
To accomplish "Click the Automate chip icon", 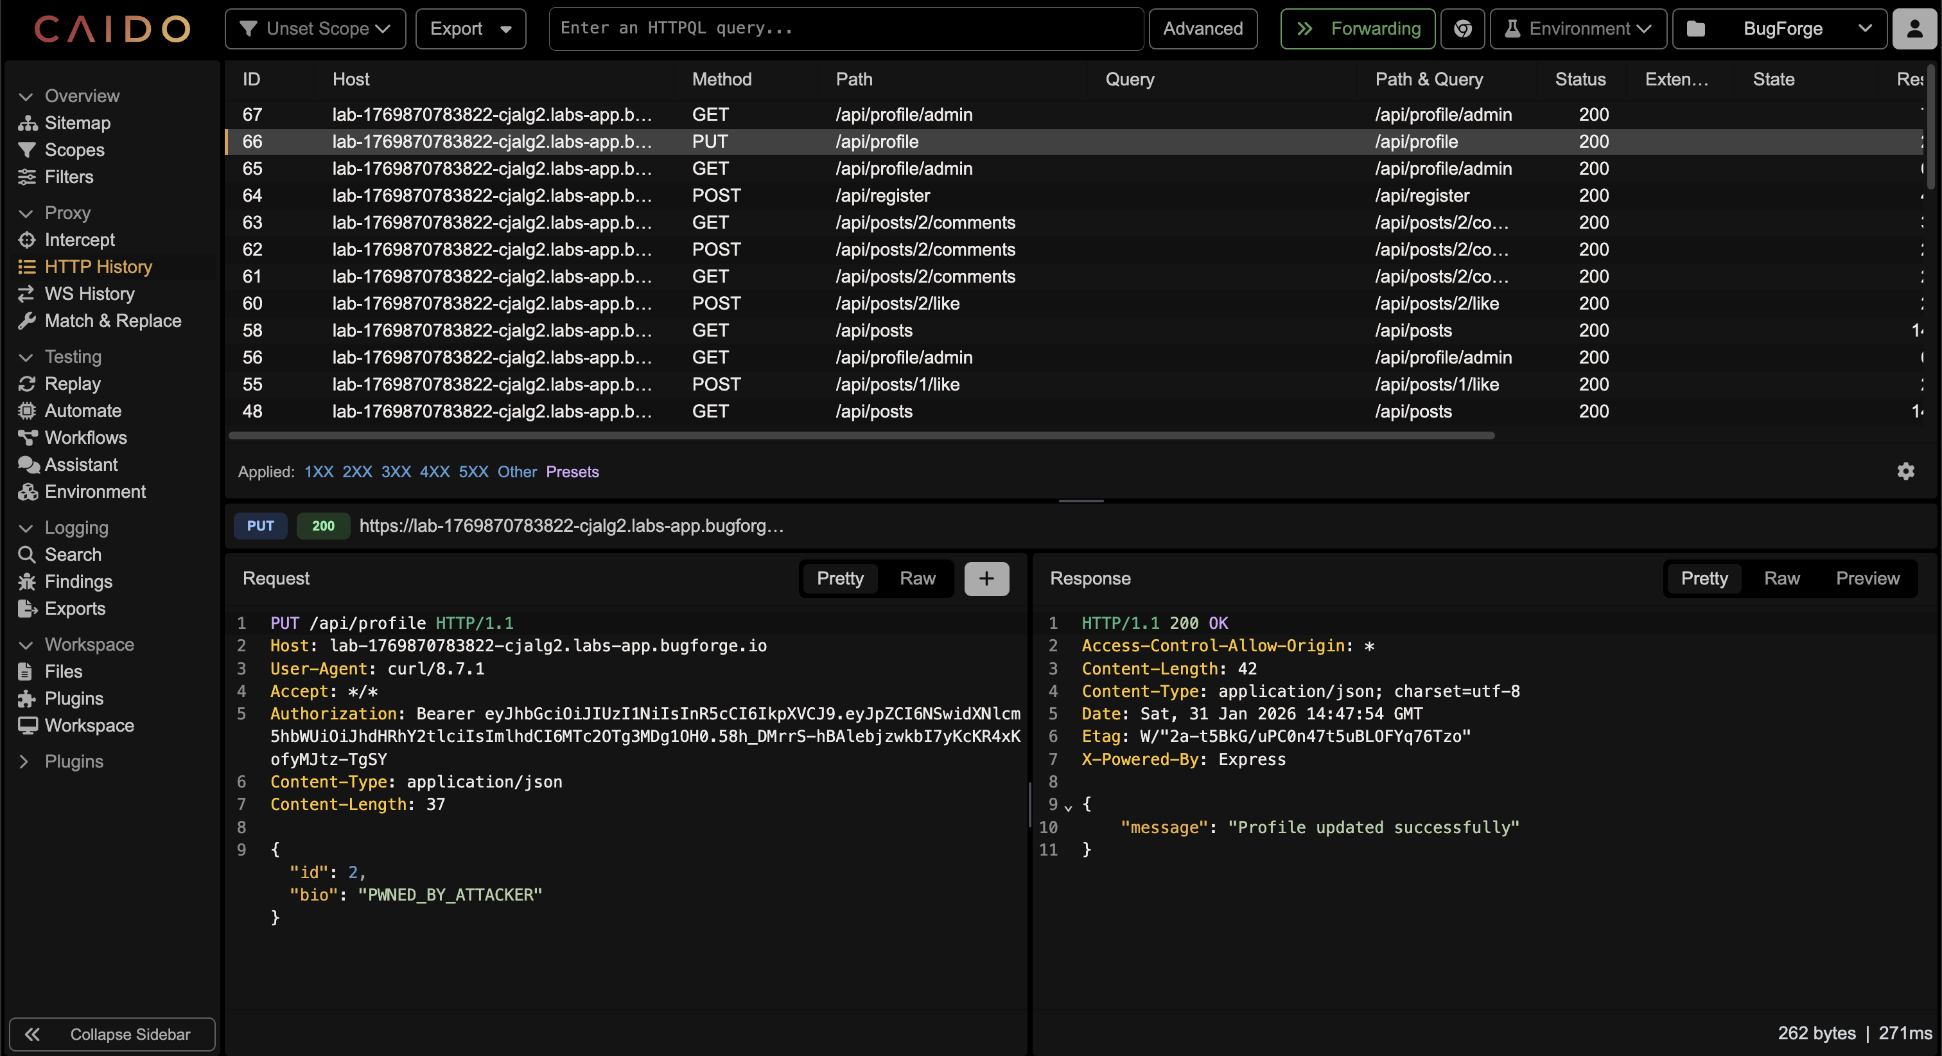I will point(27,411).
